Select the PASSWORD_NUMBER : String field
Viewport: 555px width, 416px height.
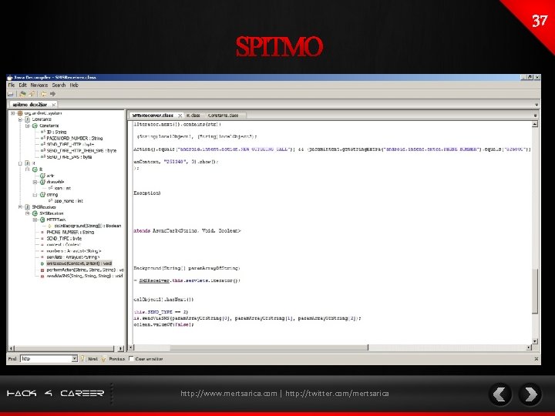click(75, 139)
